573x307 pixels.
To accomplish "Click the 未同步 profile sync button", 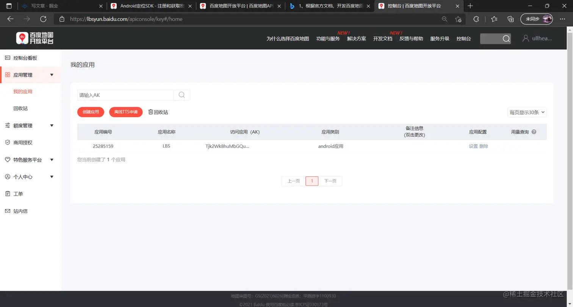I will click(x=537, y=19).
